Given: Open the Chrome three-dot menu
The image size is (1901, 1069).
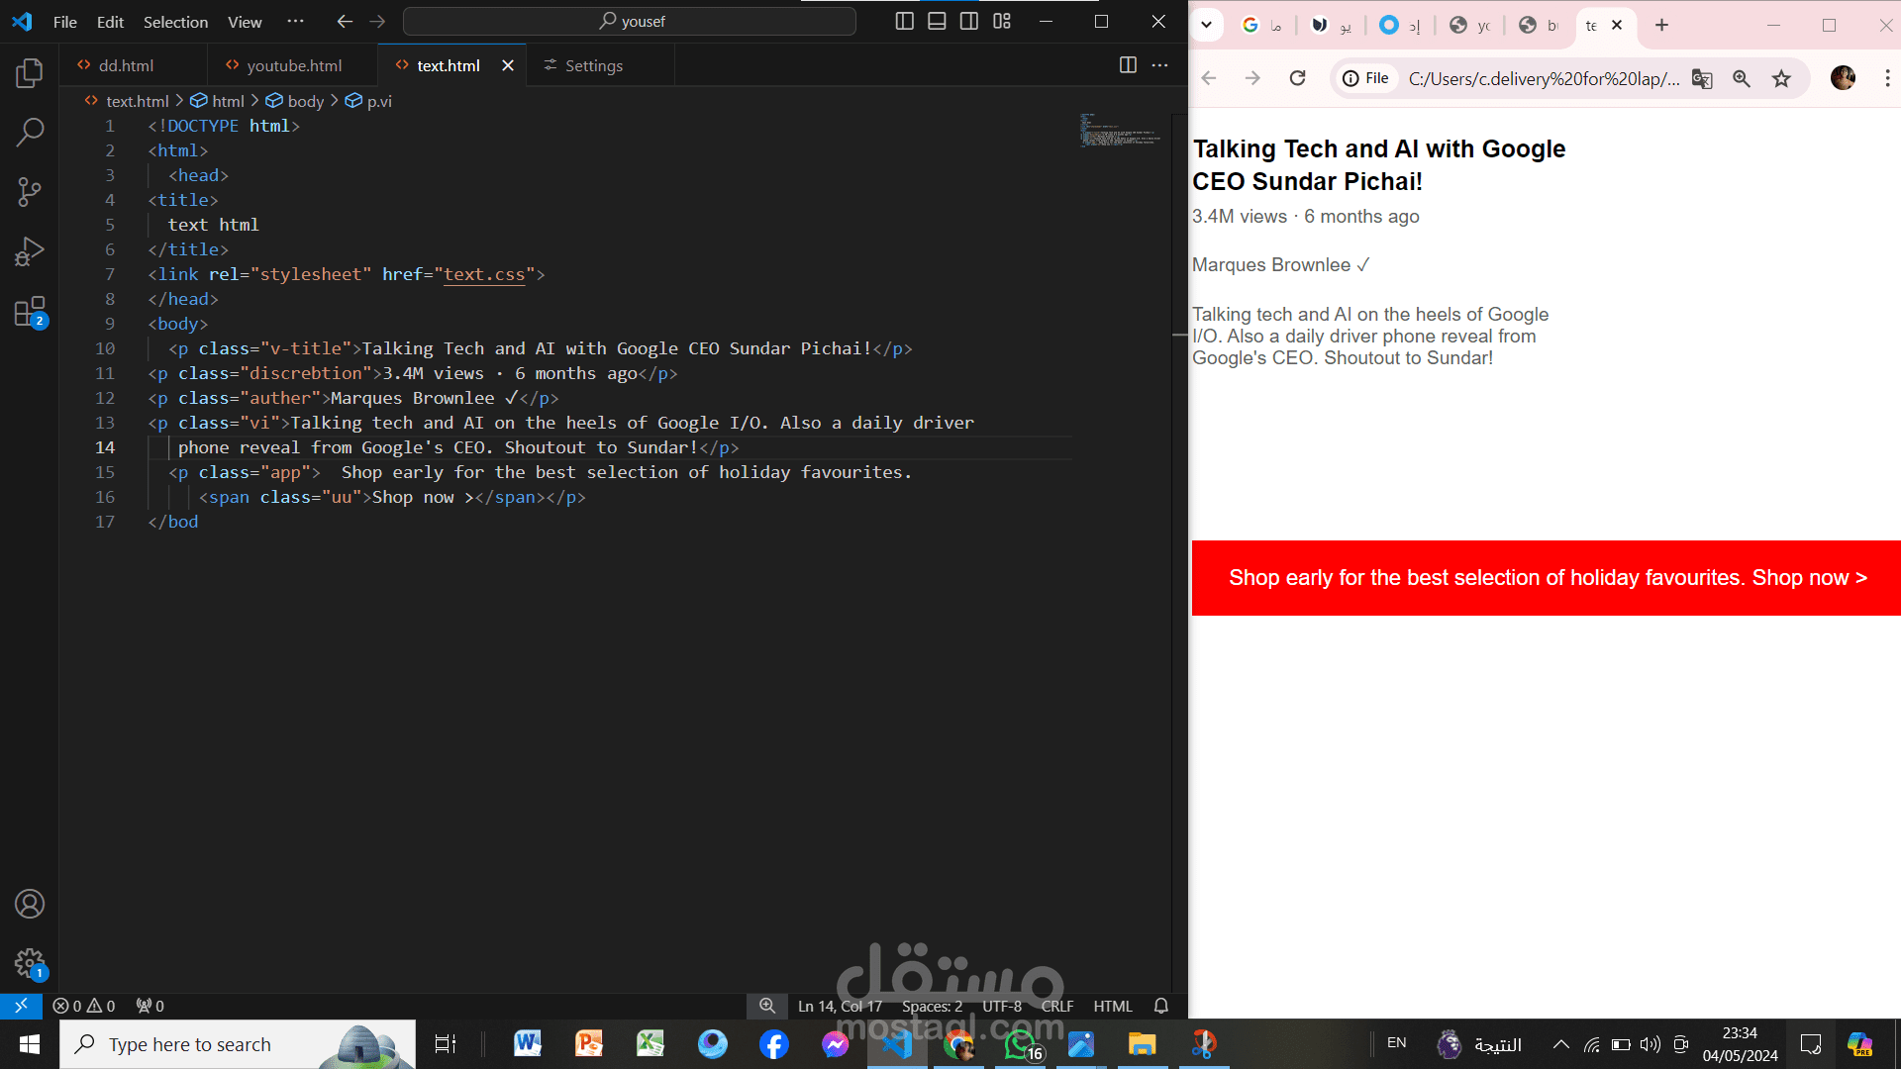Looking at the screenshot, I should point(1887,78).
